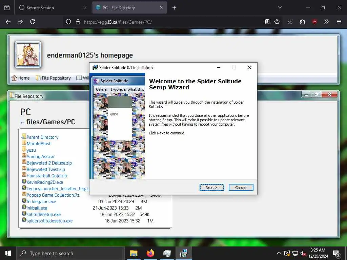Viewport: 347px width, 260px height.
Task: Switch to the Restore Session tab
Action: click(x=53, y=7)
